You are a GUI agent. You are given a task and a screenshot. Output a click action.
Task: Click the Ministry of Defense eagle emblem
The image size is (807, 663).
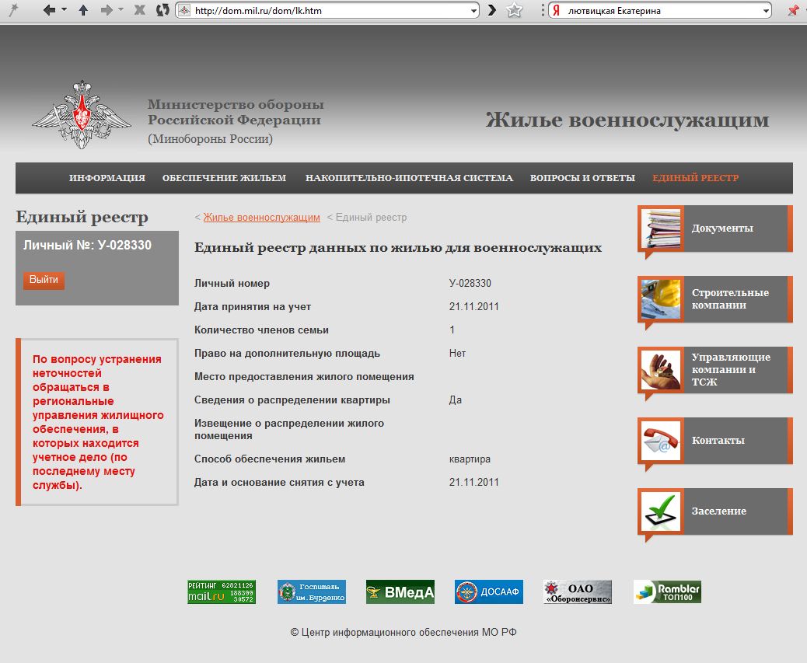[x=81, y=115]
